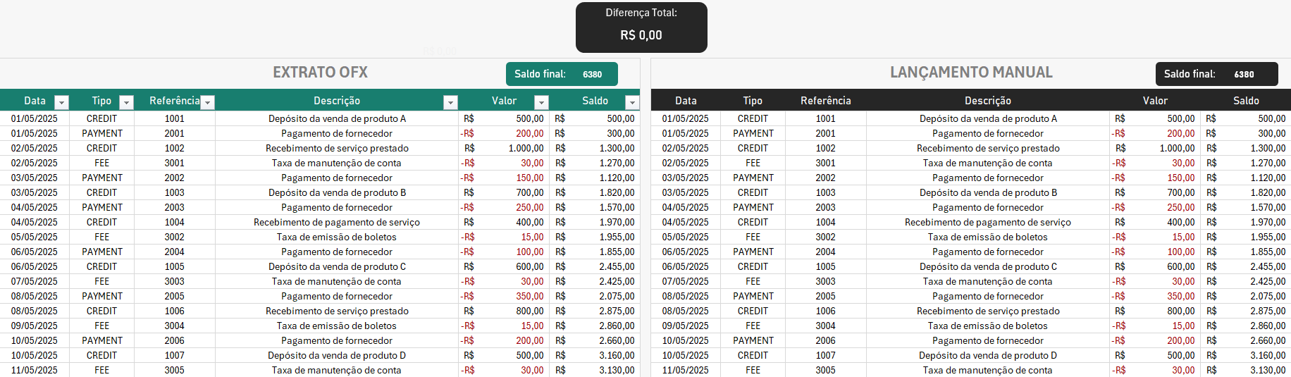Click 'Taxa de emissão de boletos' on 05/05/2025 in Extrato OFX
Viewport: 1291px width, 377px height.
[x=336, y=237]
